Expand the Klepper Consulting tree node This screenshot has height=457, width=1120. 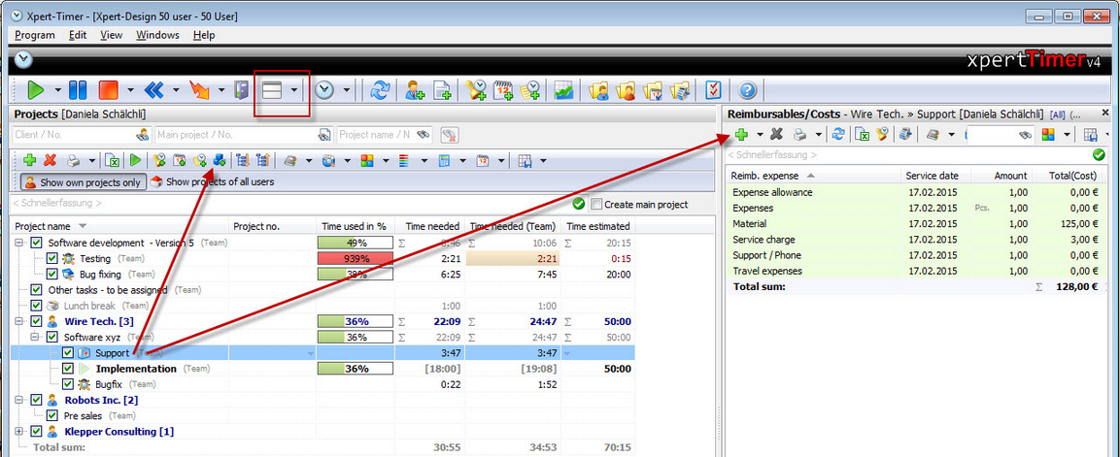coord(18,432)
